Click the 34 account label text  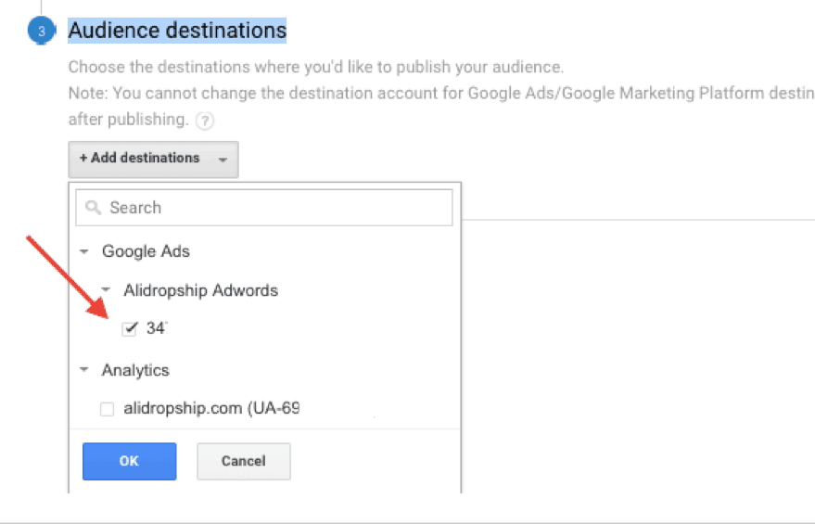point(156,328)
